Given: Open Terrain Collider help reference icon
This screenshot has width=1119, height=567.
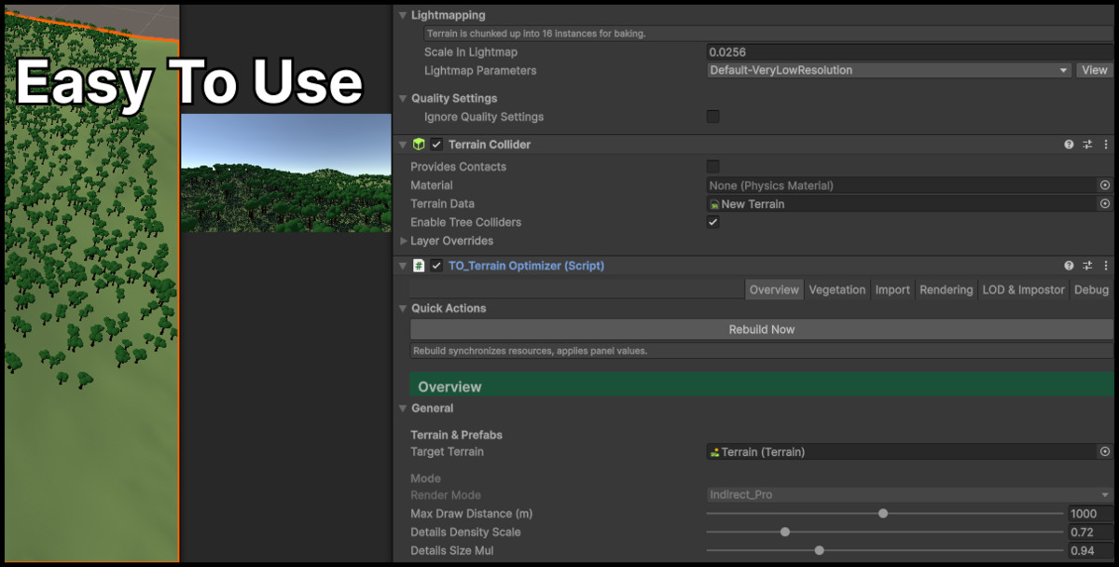Looking at the screenshot, I should tap(1069, 145).
